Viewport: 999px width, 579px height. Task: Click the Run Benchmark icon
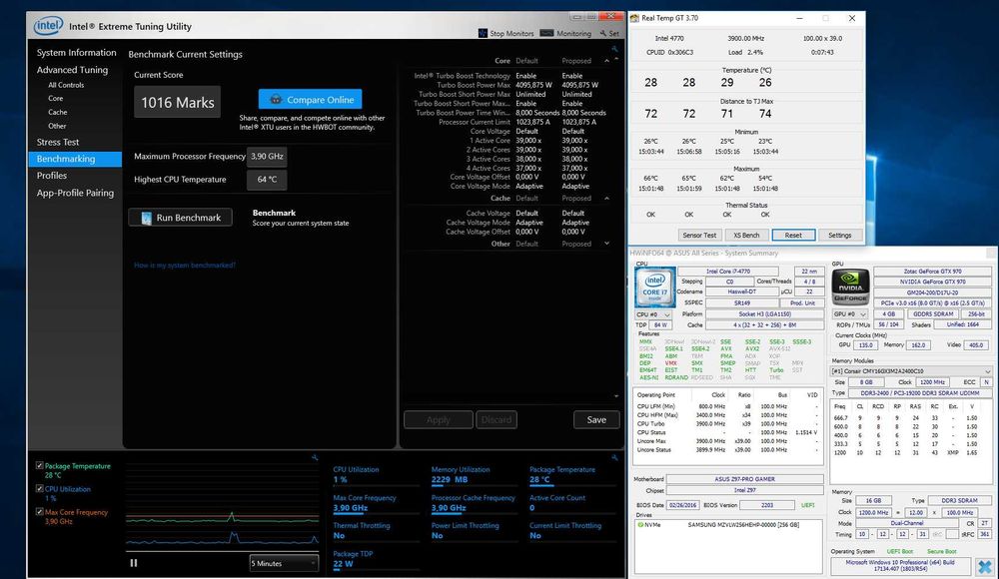click(x=146, y=218)
